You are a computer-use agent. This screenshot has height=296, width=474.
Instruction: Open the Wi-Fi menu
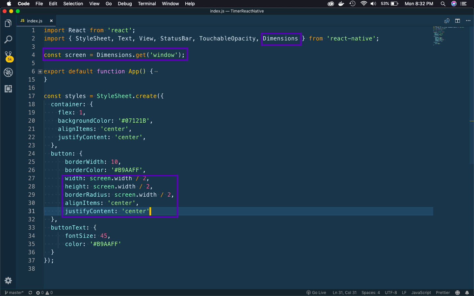(x=364, y=4)
